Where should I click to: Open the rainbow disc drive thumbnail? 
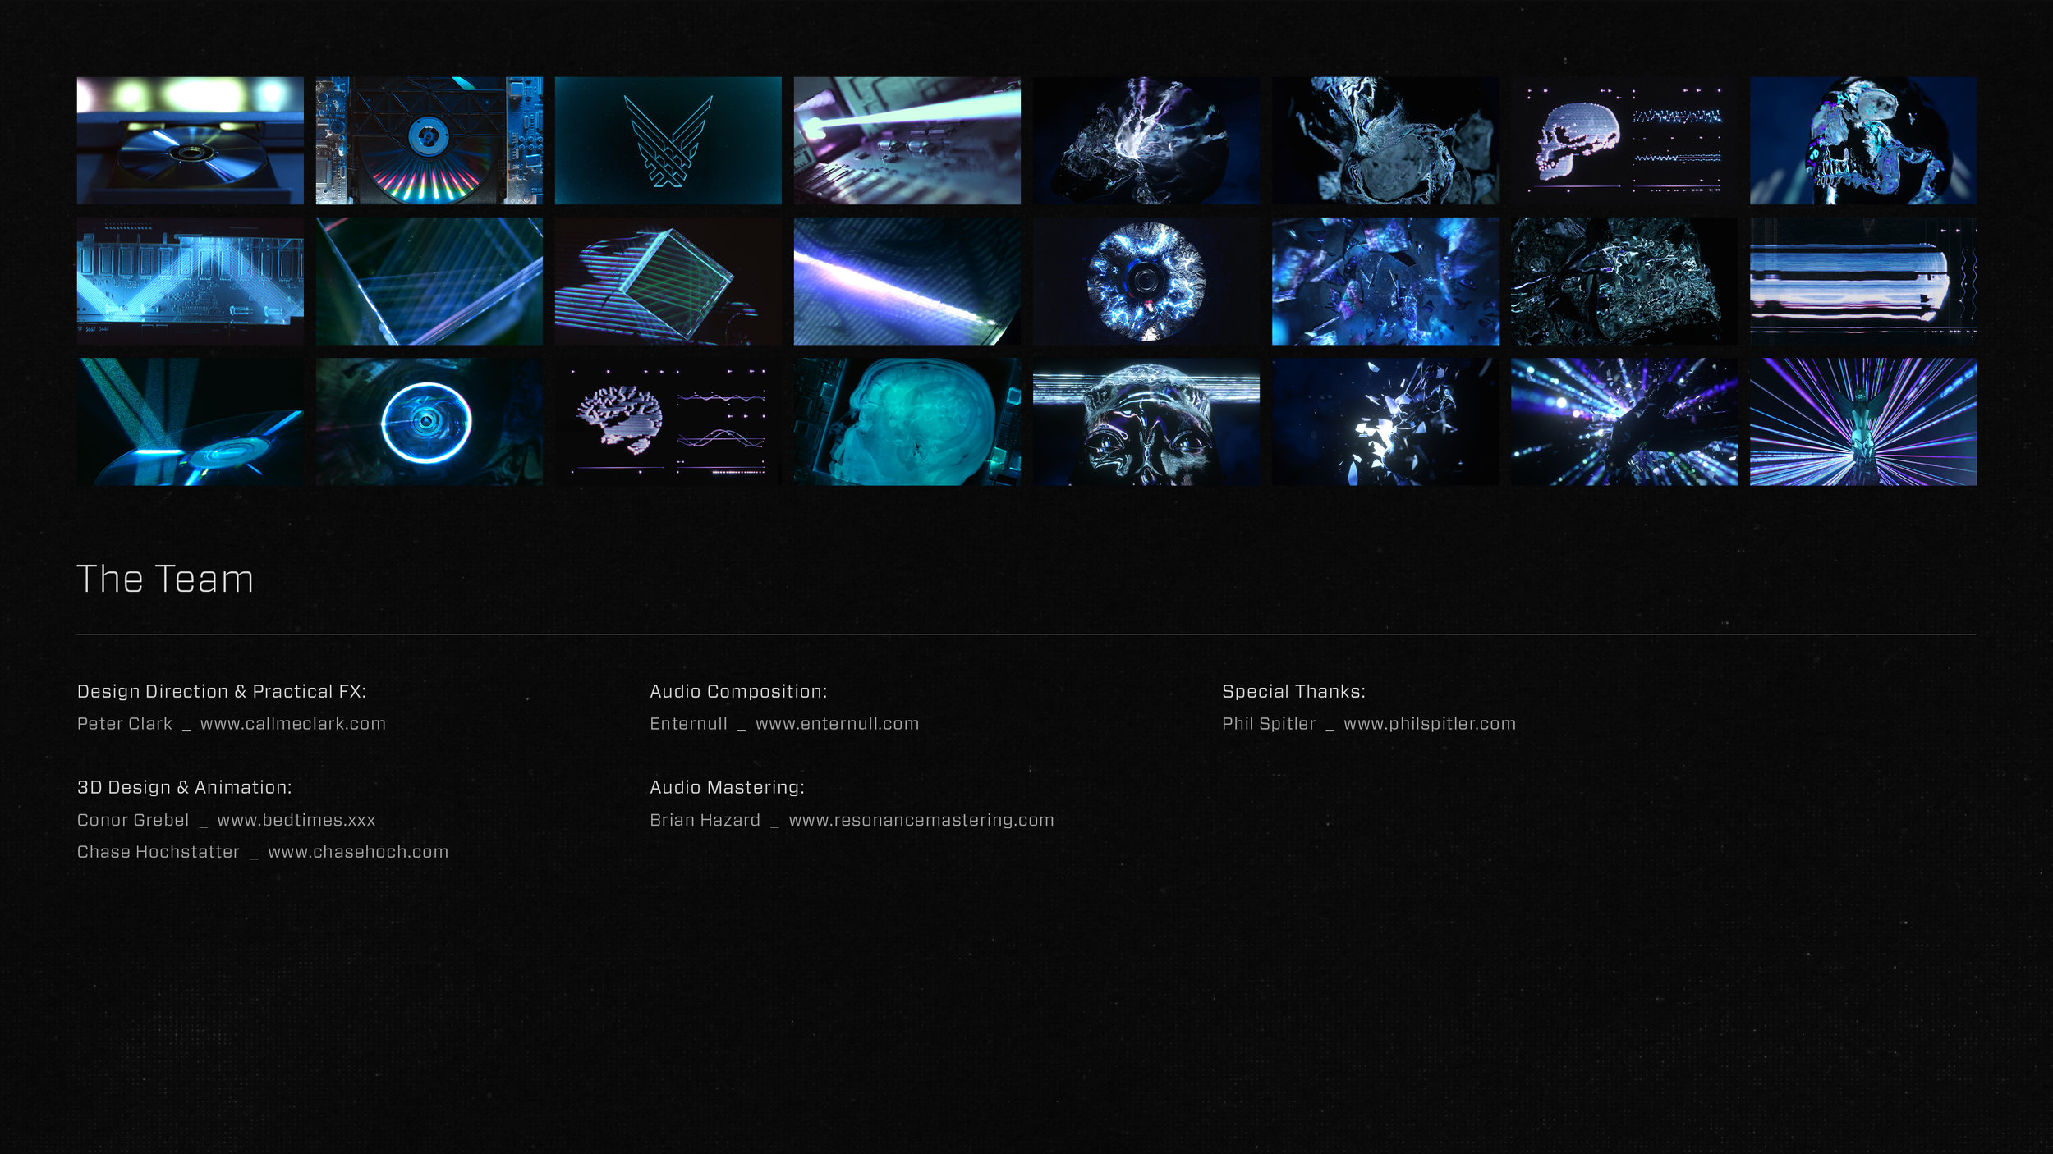(429, 140)
